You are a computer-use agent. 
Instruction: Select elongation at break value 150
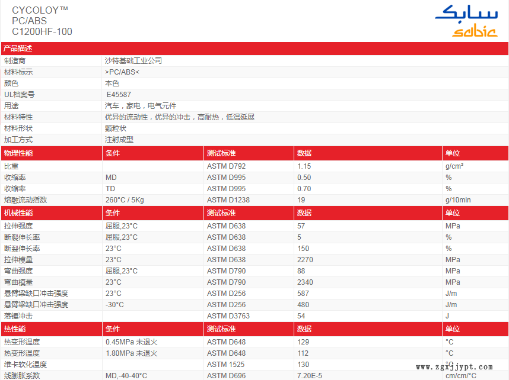pos(303,249)
